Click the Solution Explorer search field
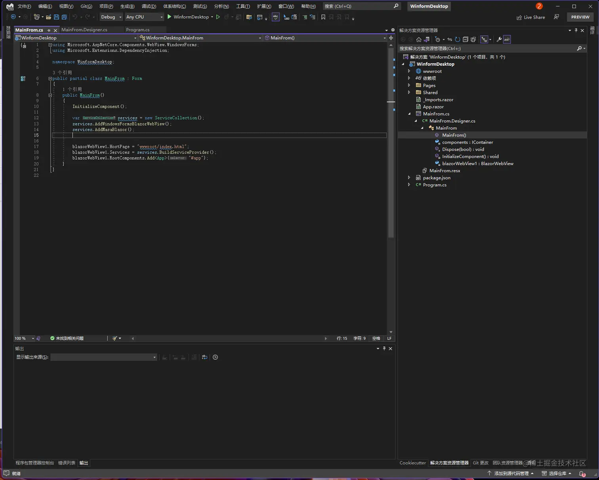599x480 pixels. point(492,48)
